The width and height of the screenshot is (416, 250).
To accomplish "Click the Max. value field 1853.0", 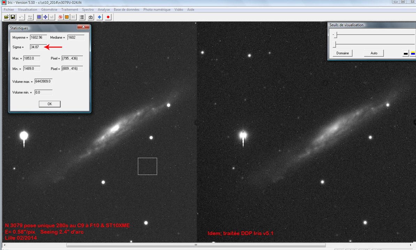I will 32,58.
